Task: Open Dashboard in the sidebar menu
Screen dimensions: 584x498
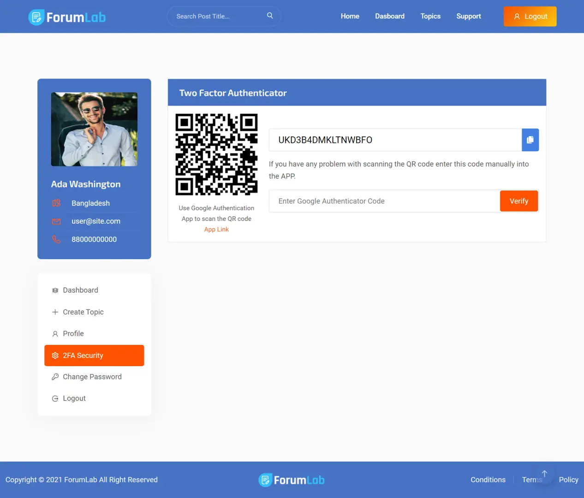Action: point(94,290)
